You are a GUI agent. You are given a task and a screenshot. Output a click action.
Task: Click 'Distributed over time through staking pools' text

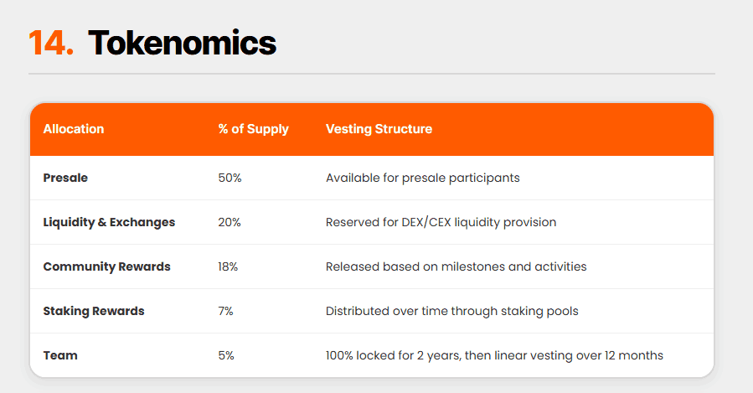[x=451, y=311]
